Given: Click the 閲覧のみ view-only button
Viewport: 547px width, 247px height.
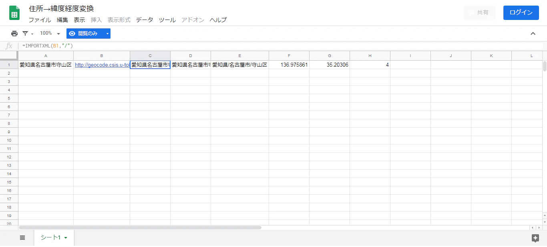Looking at the screenshot, I should click(x=84, y=34).
